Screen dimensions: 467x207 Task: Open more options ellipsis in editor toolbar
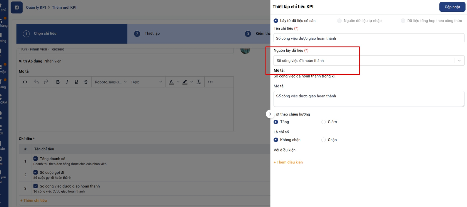click(210, 82)
